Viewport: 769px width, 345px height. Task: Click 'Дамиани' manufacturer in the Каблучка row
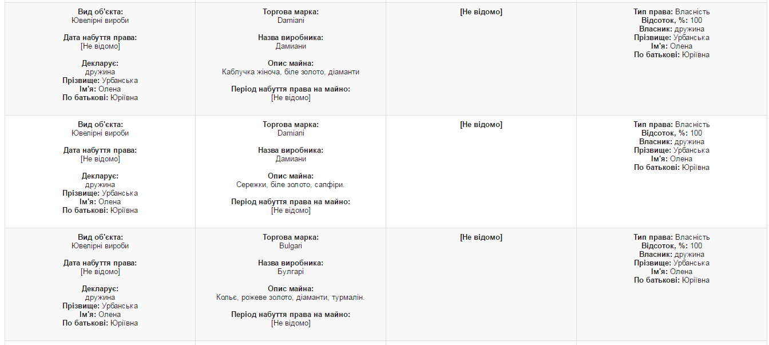point(291,46)
